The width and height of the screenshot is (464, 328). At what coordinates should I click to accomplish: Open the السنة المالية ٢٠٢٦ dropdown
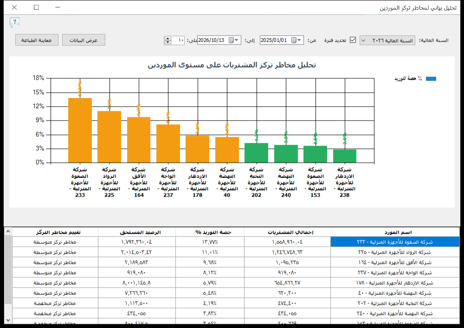pos(387,40)
